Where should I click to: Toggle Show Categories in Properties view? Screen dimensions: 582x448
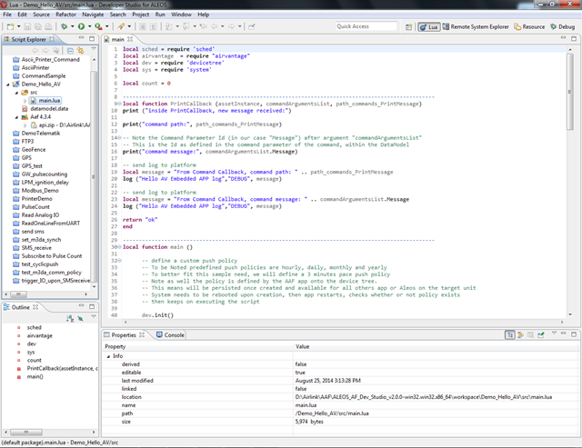(x=510, y=335)
